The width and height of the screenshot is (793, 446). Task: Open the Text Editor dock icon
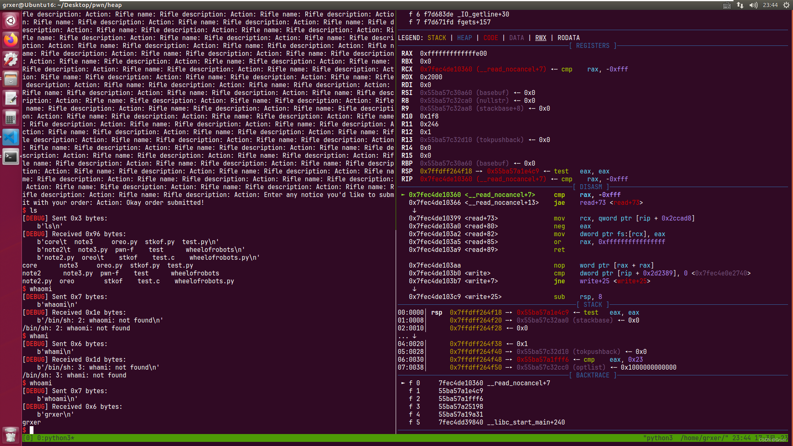[x=11, y=98]
